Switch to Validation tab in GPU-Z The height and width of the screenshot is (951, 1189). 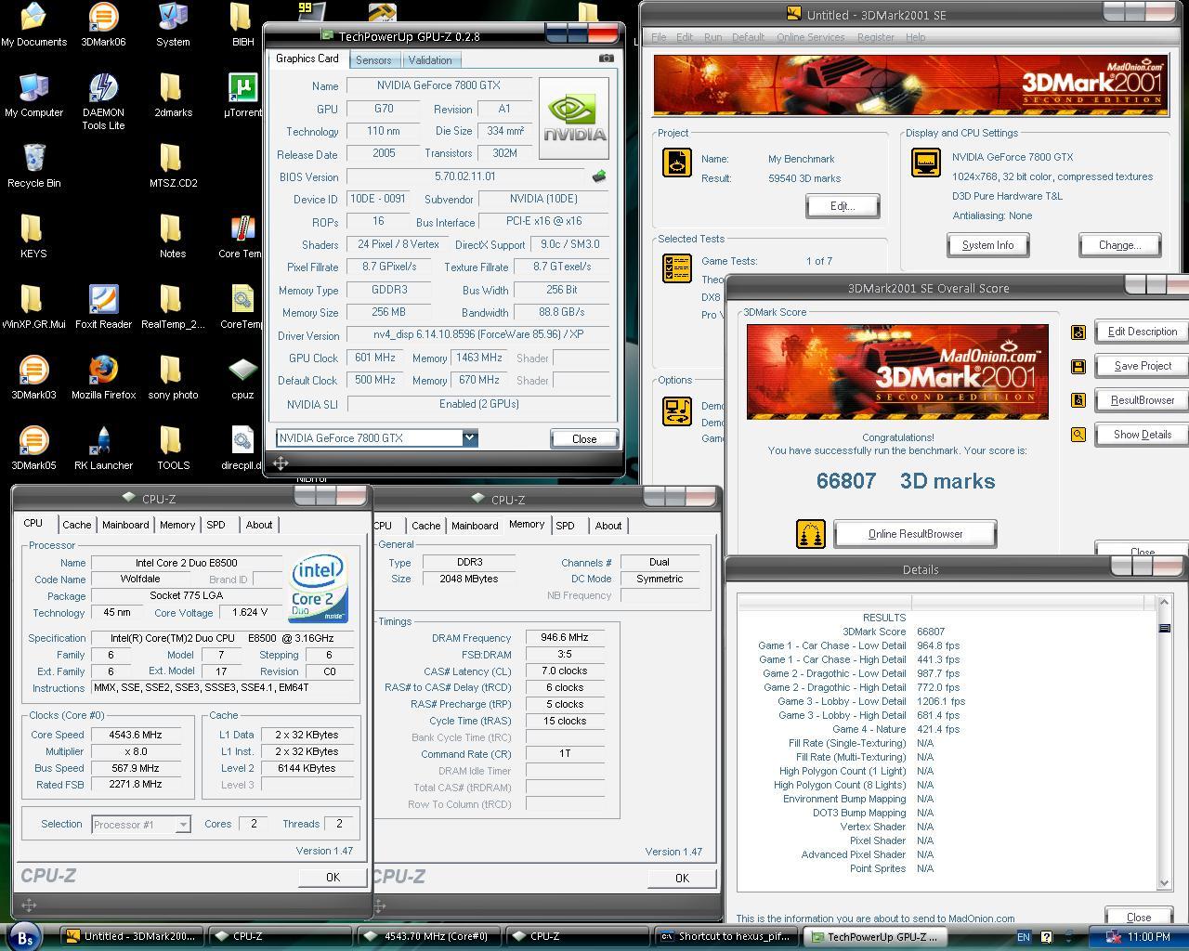(430, 60)
